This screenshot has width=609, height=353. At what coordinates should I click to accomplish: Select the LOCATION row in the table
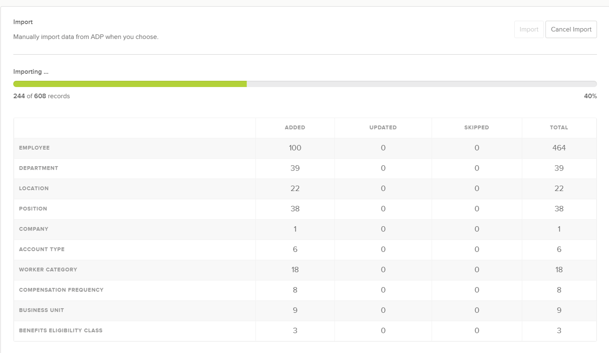pos(34,188)
